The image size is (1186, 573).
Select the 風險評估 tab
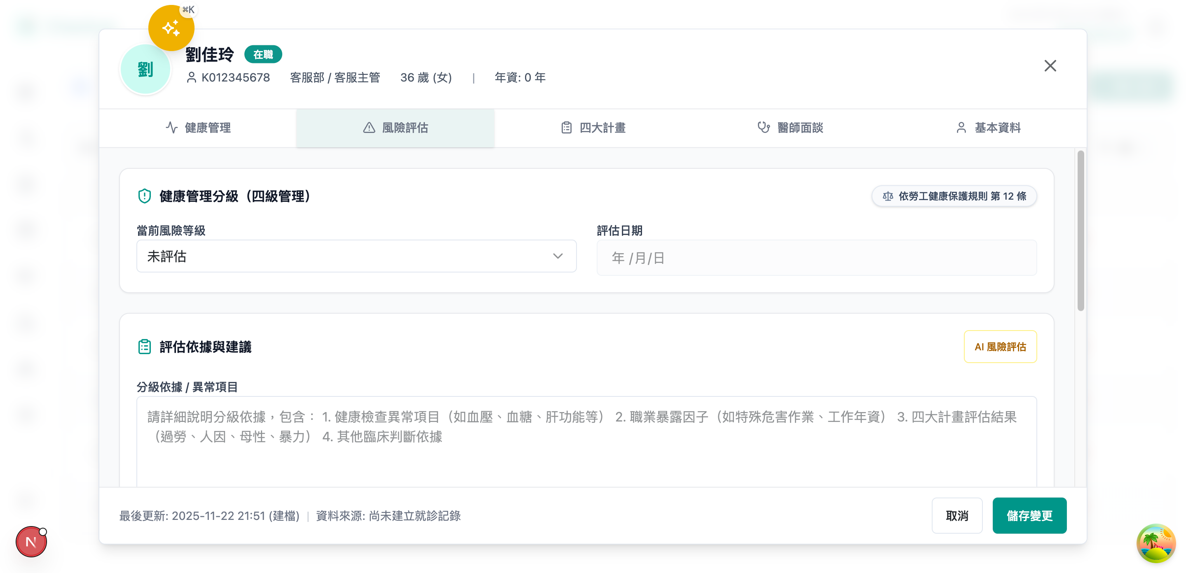coord(396,128)
